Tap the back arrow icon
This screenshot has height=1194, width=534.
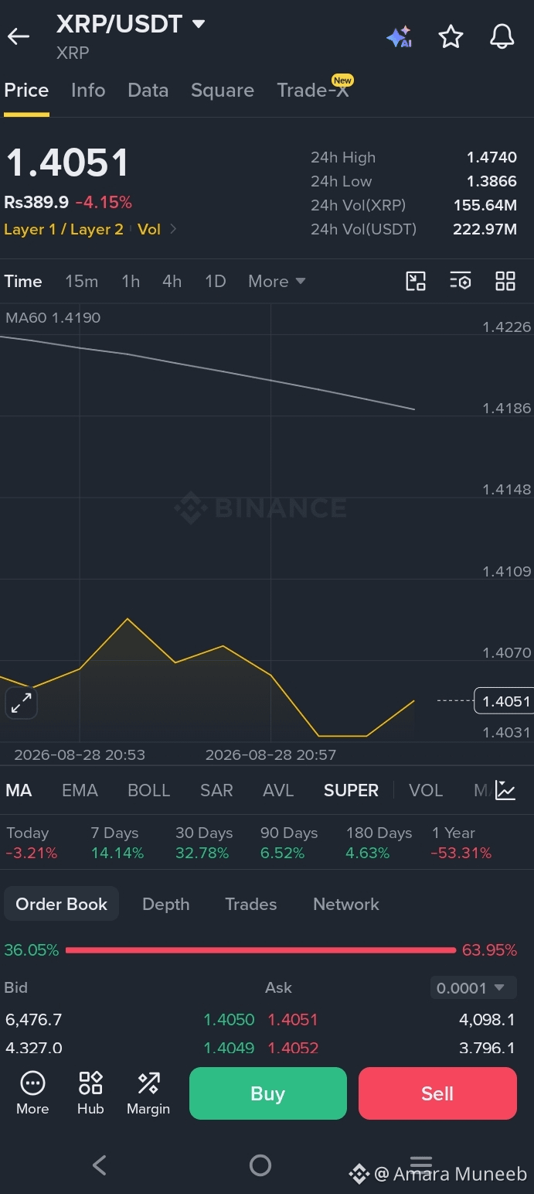click(x=19, y=36)
